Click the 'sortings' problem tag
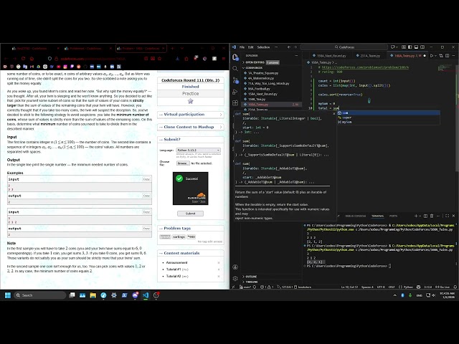459x344 pixels. point(179,236)
